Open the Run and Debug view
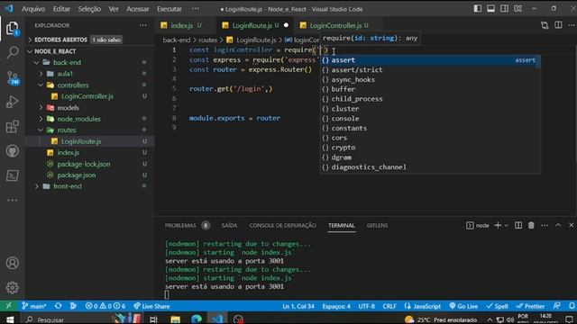 coord(12,102)
